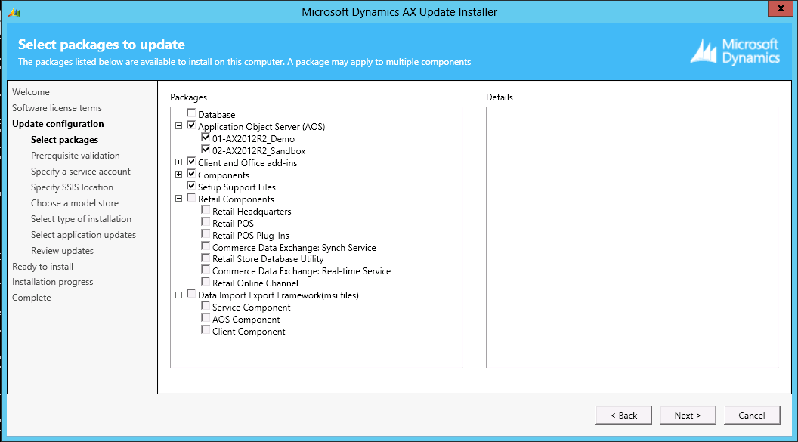Expand the Components tree node
The width and height of the screenshot is (798, 442).
pos(179,175)
